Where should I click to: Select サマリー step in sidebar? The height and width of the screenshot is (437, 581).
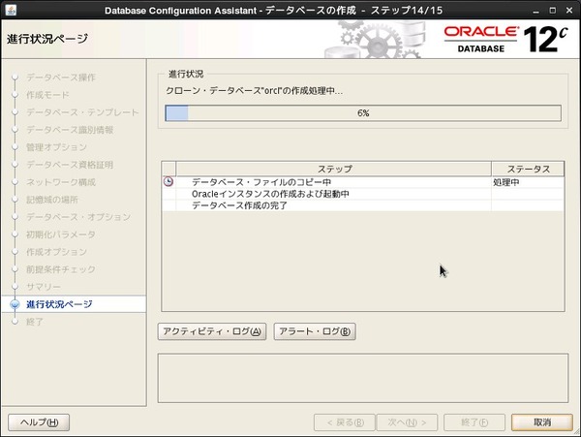44,287
